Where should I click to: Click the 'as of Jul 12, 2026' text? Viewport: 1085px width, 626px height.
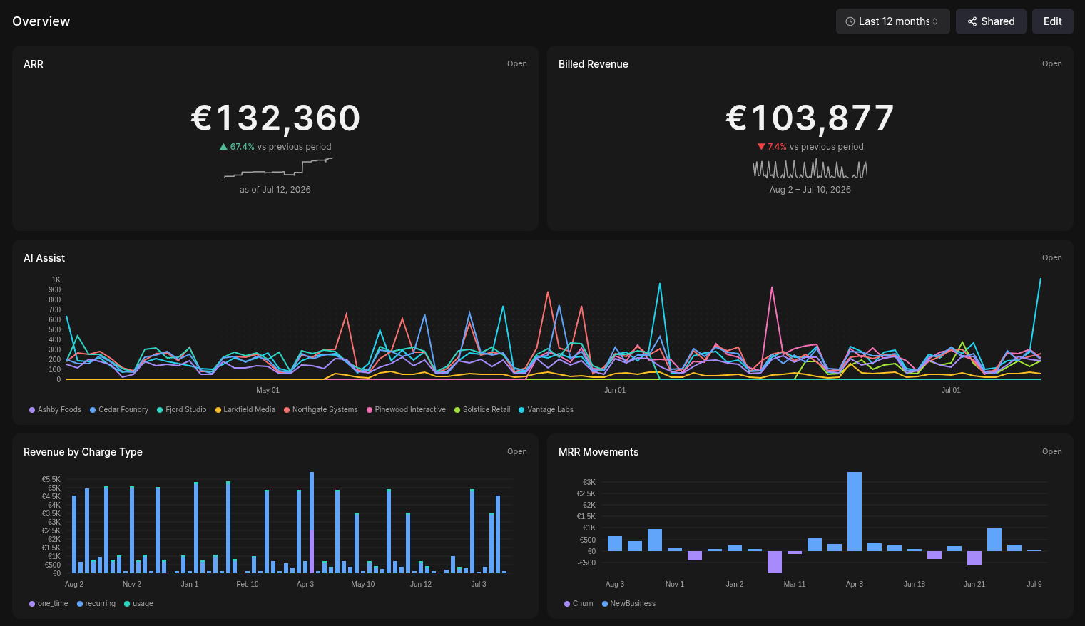point(275,190)
